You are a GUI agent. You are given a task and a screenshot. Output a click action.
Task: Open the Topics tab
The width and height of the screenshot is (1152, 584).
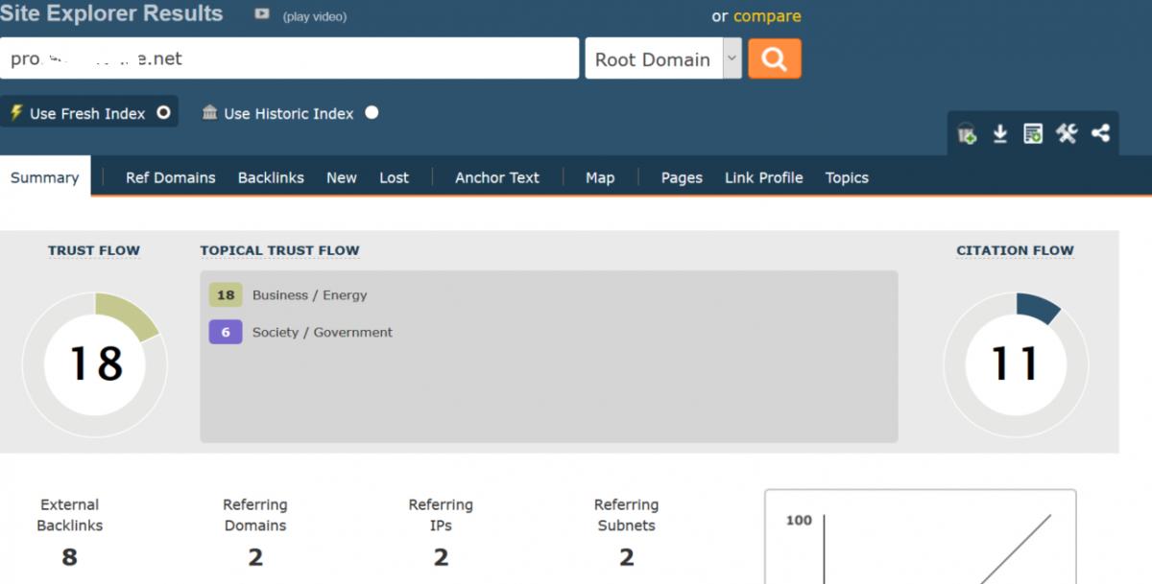pyautogui.click(x=847, y=177)
